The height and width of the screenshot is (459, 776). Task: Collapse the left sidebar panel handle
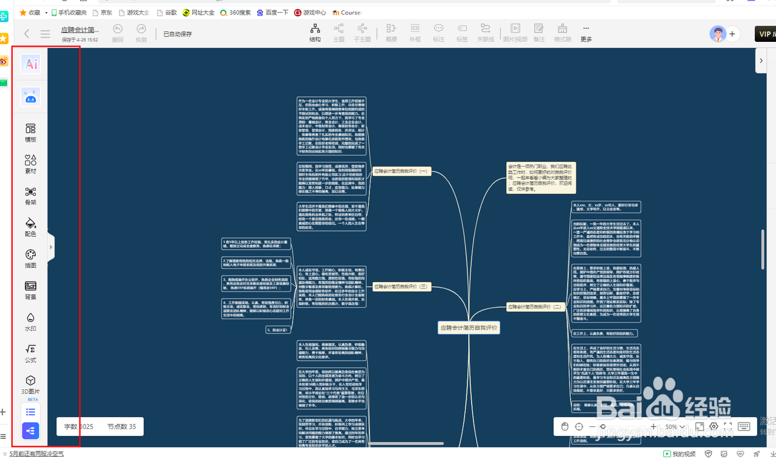coord(51,246)
